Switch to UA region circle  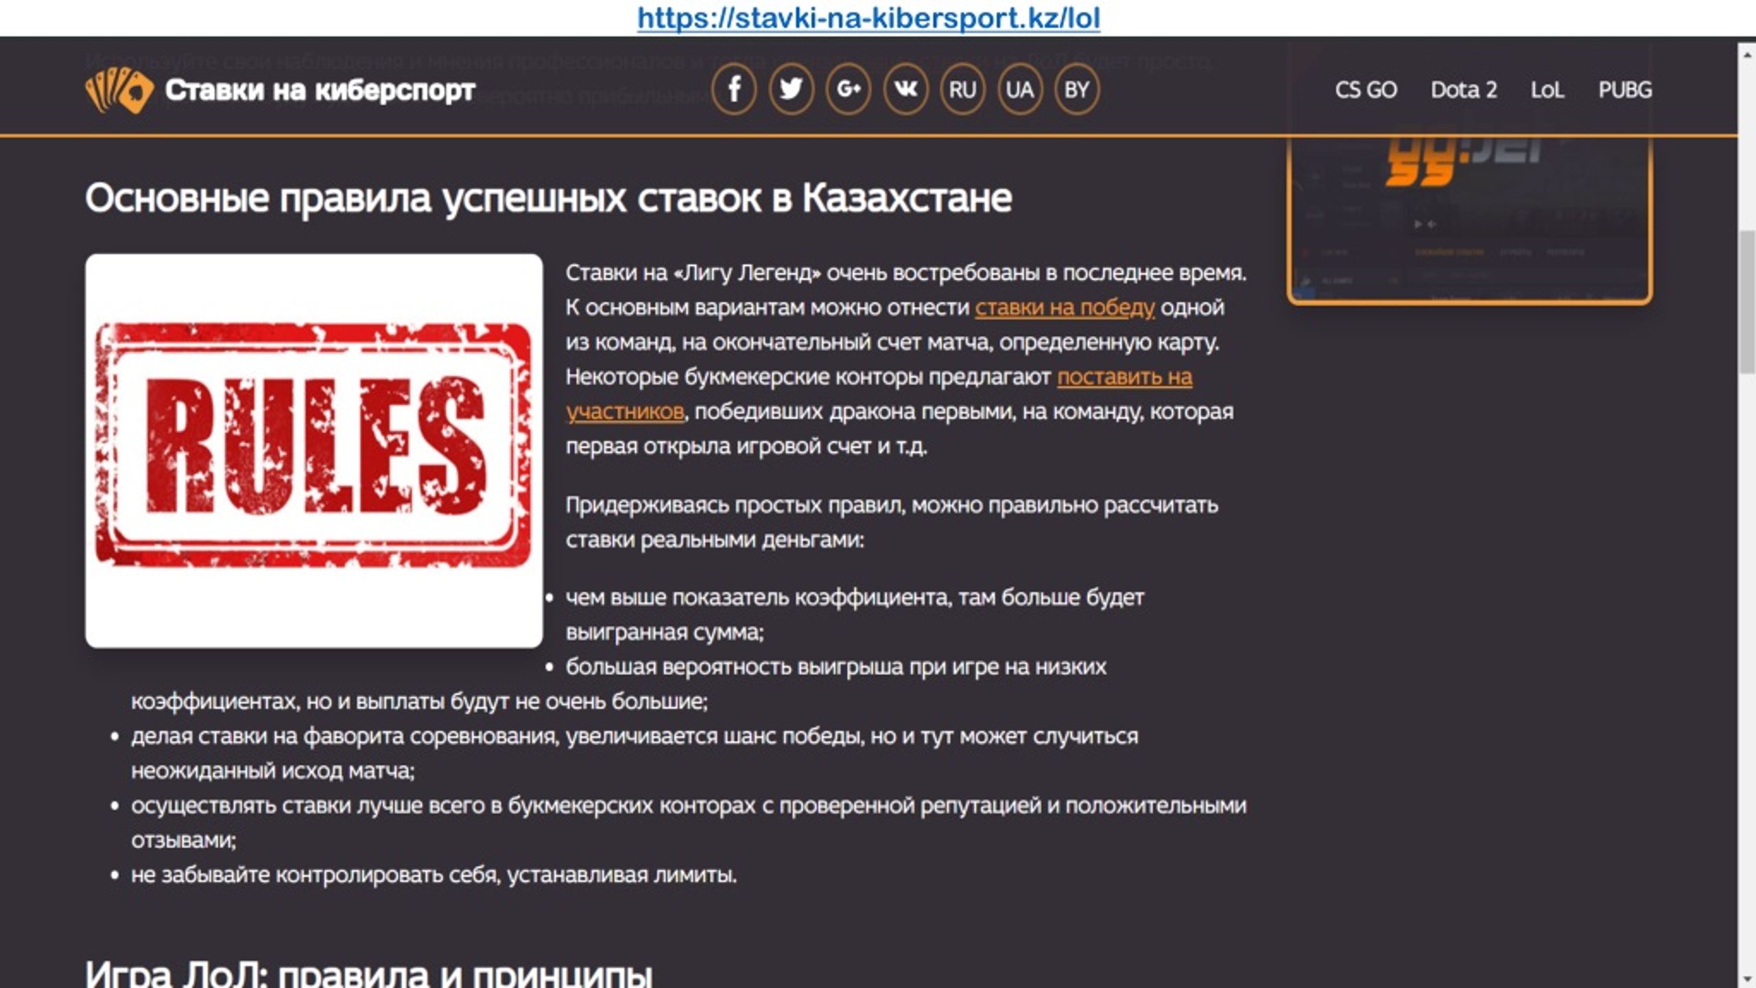(x=1019, y=89)
